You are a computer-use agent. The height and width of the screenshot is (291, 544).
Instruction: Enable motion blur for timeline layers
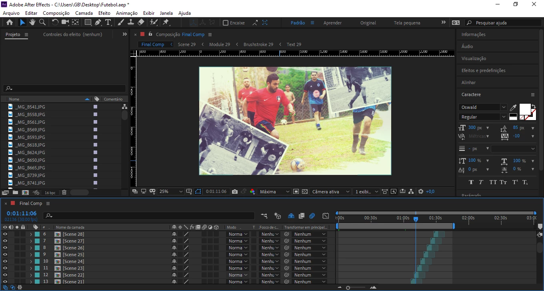coord(312,216)
